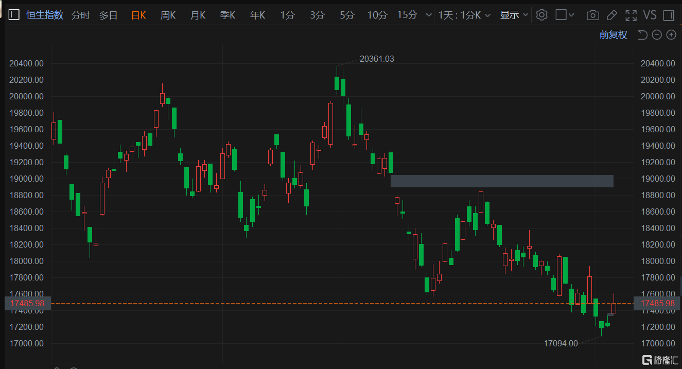Click the red 17485.98 price tag on left axis
The height and width of the screenshot is (369, 682).
click(28, 304)
